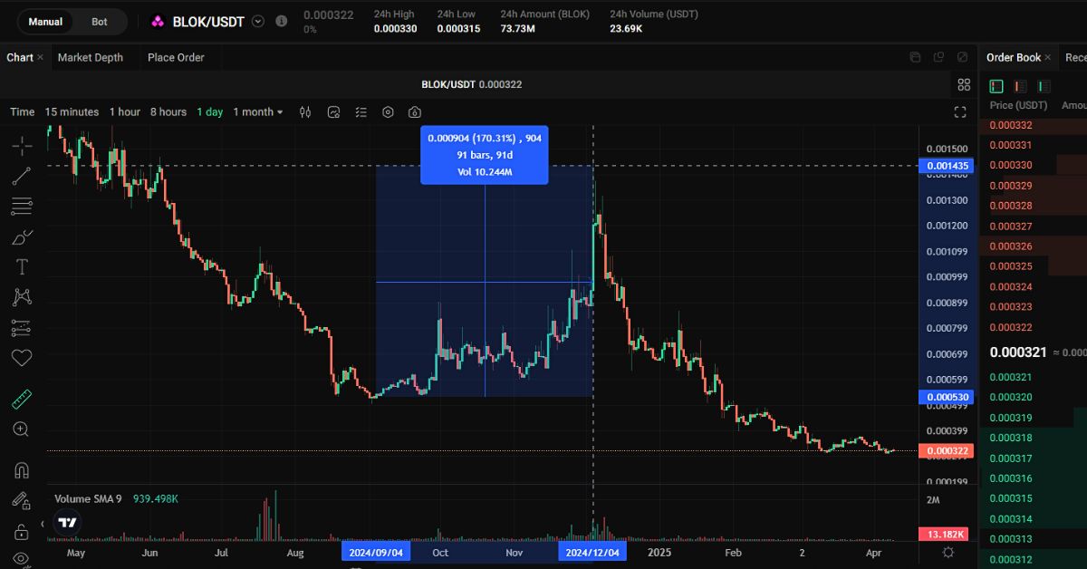This screenshot has height=569, width=1087.
Task: Open the checklist icon in chart toolbar
Action: click(361, 112)
